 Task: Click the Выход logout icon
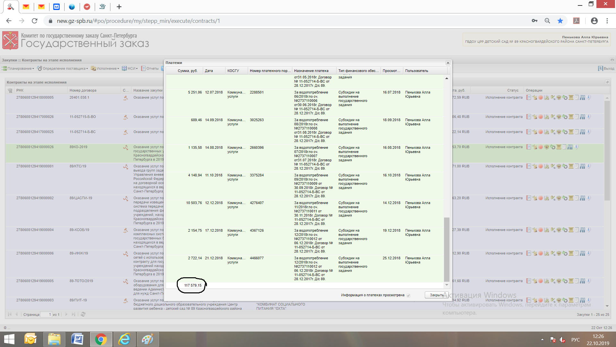coord(600,68)
